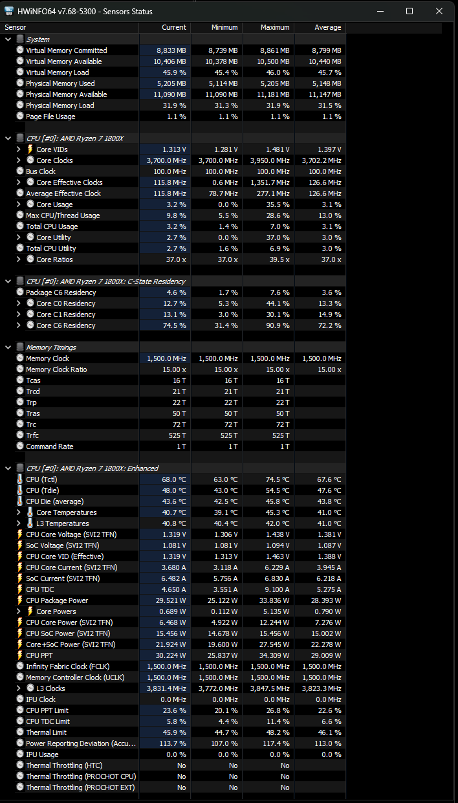This screenshot has height=803, width=458.
Task: Click the Minimum column header
Action: (x=216, y=28)
